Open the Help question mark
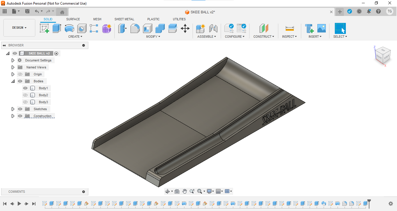The height and width of the screenshot is (211, 397). click(378, 11)
